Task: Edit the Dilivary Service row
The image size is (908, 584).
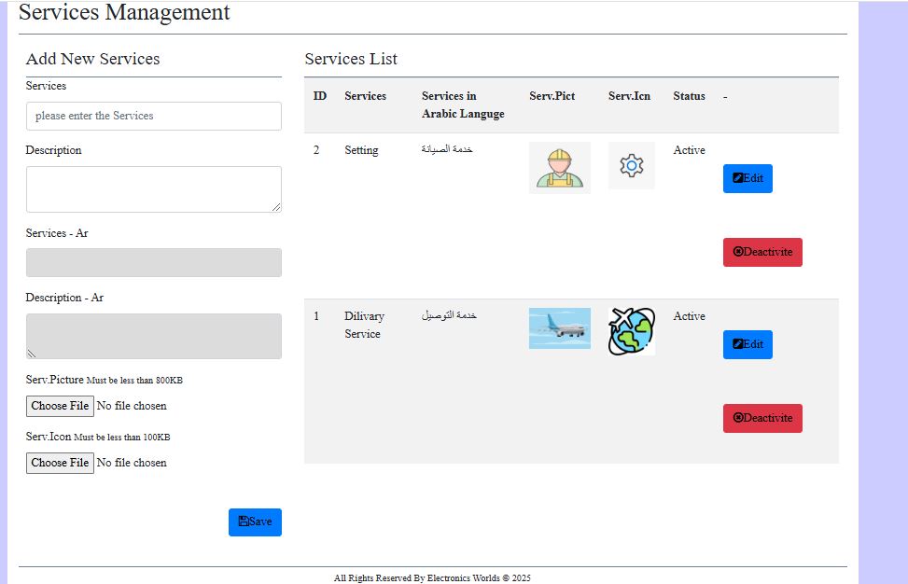Action: click(747, 344)
